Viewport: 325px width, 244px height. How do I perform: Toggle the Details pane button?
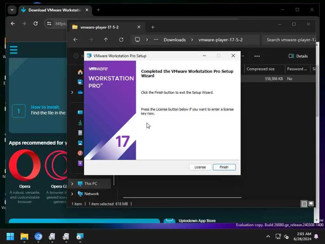point(298,56)
